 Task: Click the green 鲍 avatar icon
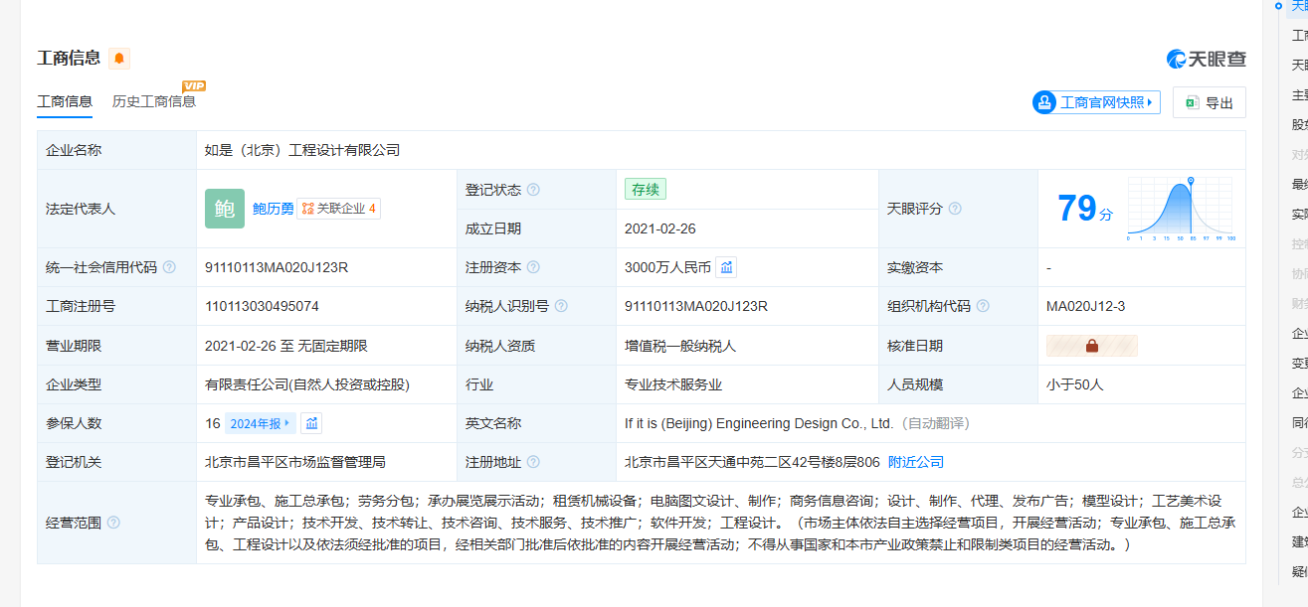click(224, 209)
